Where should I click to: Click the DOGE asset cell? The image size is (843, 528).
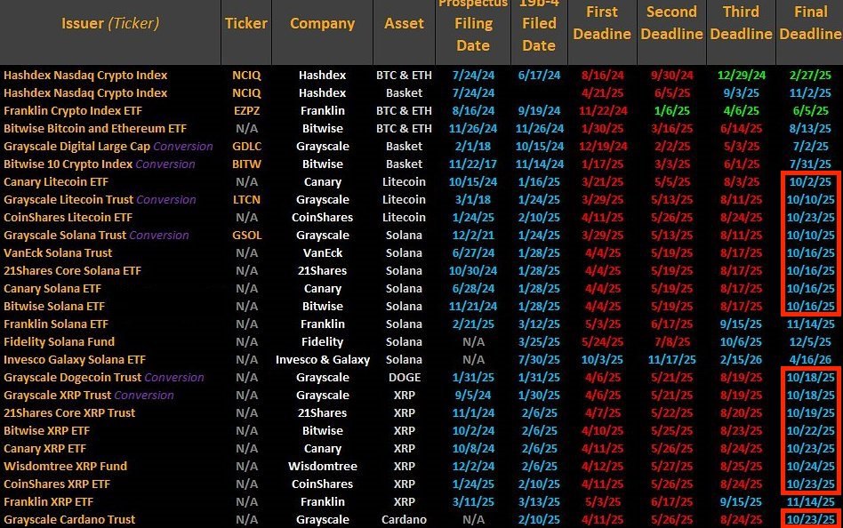405,377
